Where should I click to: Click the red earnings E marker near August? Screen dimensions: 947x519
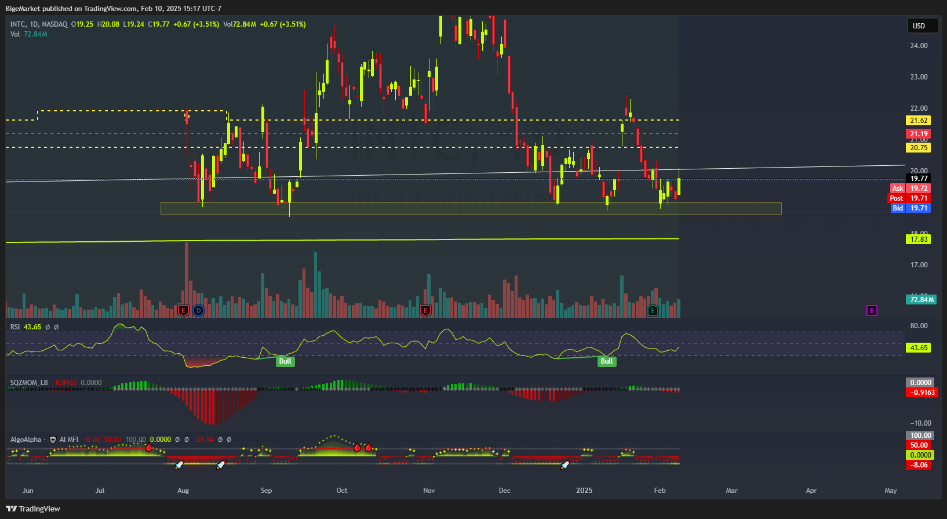click(184, 311)
